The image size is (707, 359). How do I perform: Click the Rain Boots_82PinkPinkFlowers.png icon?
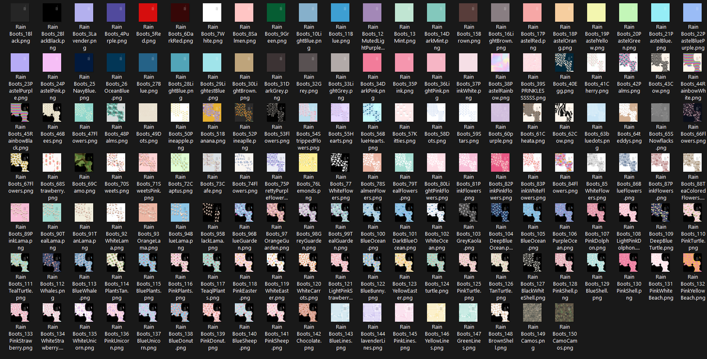(x=500, y=163)
